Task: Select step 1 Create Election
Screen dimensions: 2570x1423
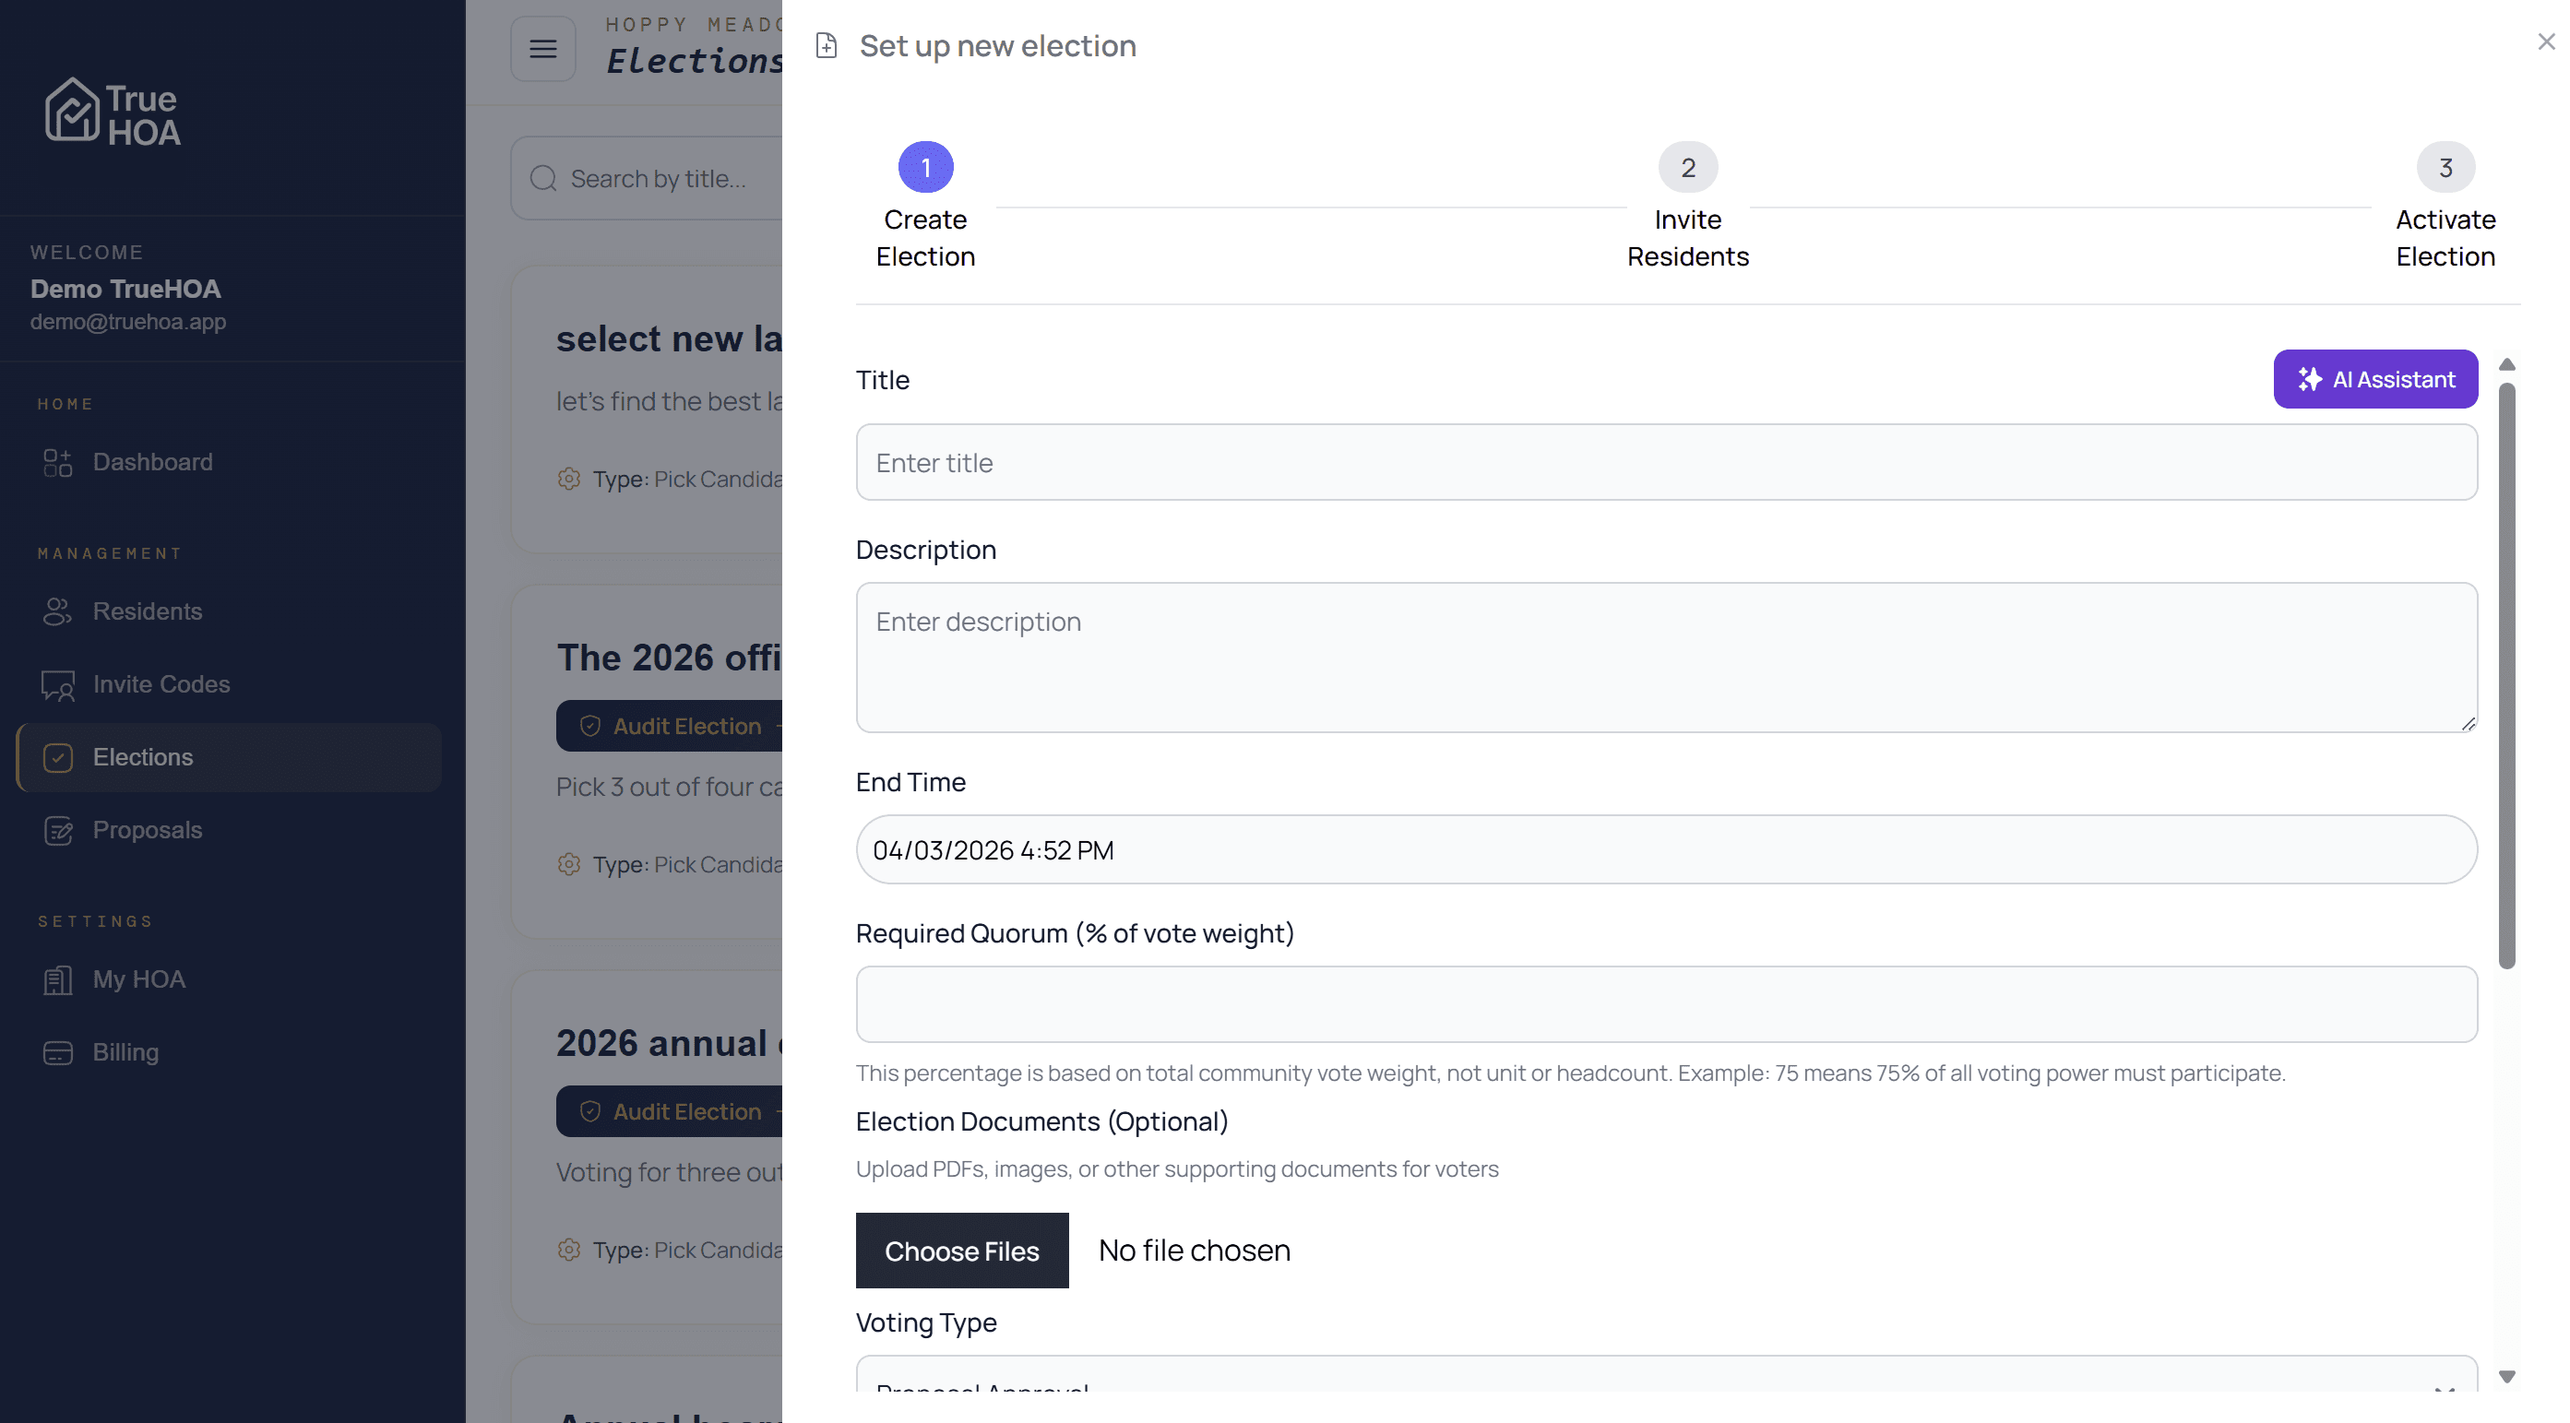Action: coord(925,168)
